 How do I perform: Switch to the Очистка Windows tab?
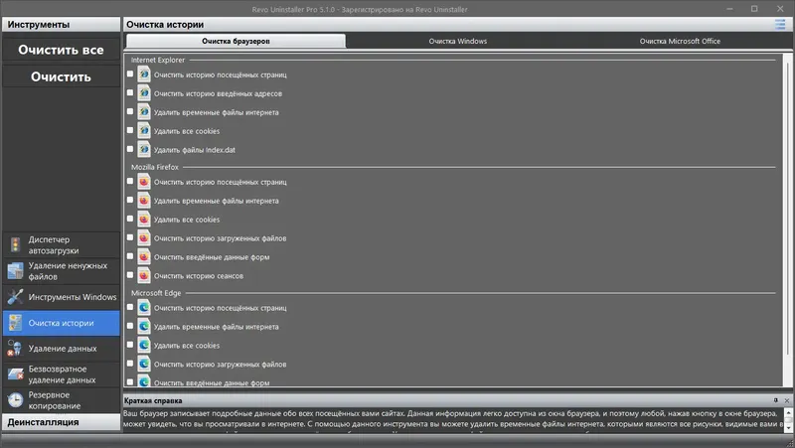pos(458,41)
